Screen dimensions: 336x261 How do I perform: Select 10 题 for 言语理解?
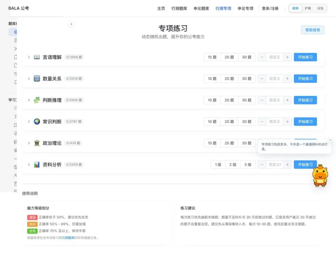(212, 57)
